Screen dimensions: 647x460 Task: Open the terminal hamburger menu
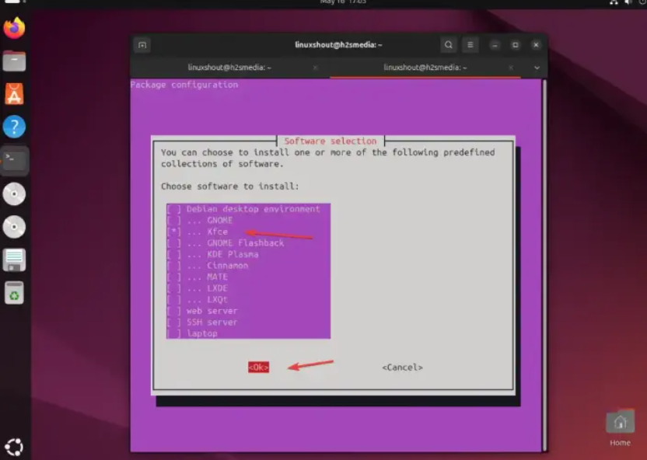[470, 45]
